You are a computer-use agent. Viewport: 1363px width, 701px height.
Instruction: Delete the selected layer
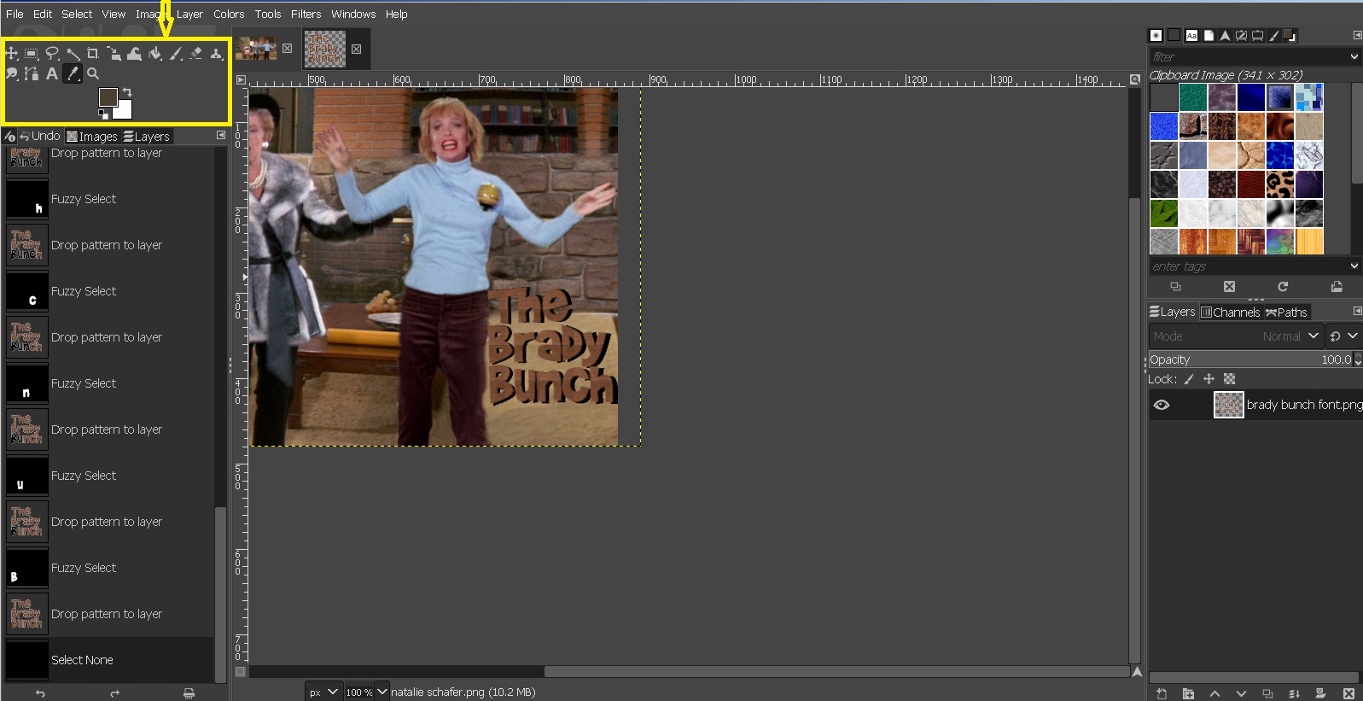pos(1348,693)
